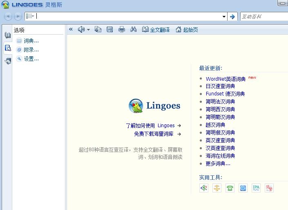288x210 pixels.
Task: Expand the search history dropdown arrow
Action: click(x=224, y=16)
